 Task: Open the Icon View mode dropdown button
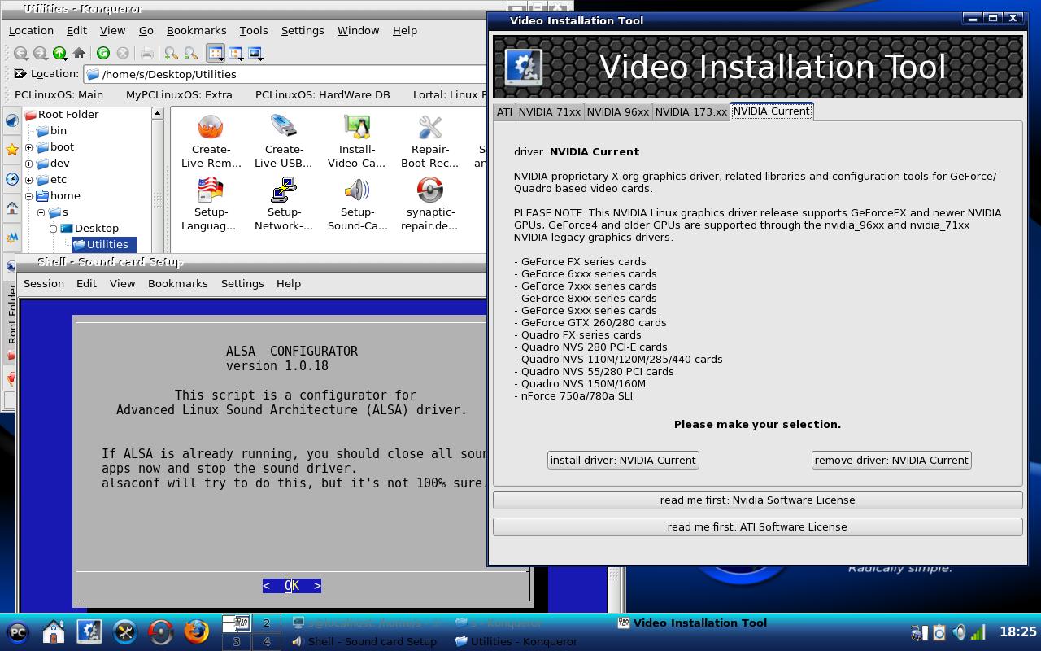tap(216, 53)
